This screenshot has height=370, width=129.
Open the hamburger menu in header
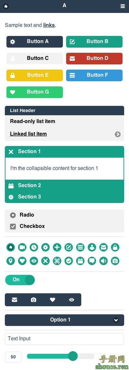[123, 6]
